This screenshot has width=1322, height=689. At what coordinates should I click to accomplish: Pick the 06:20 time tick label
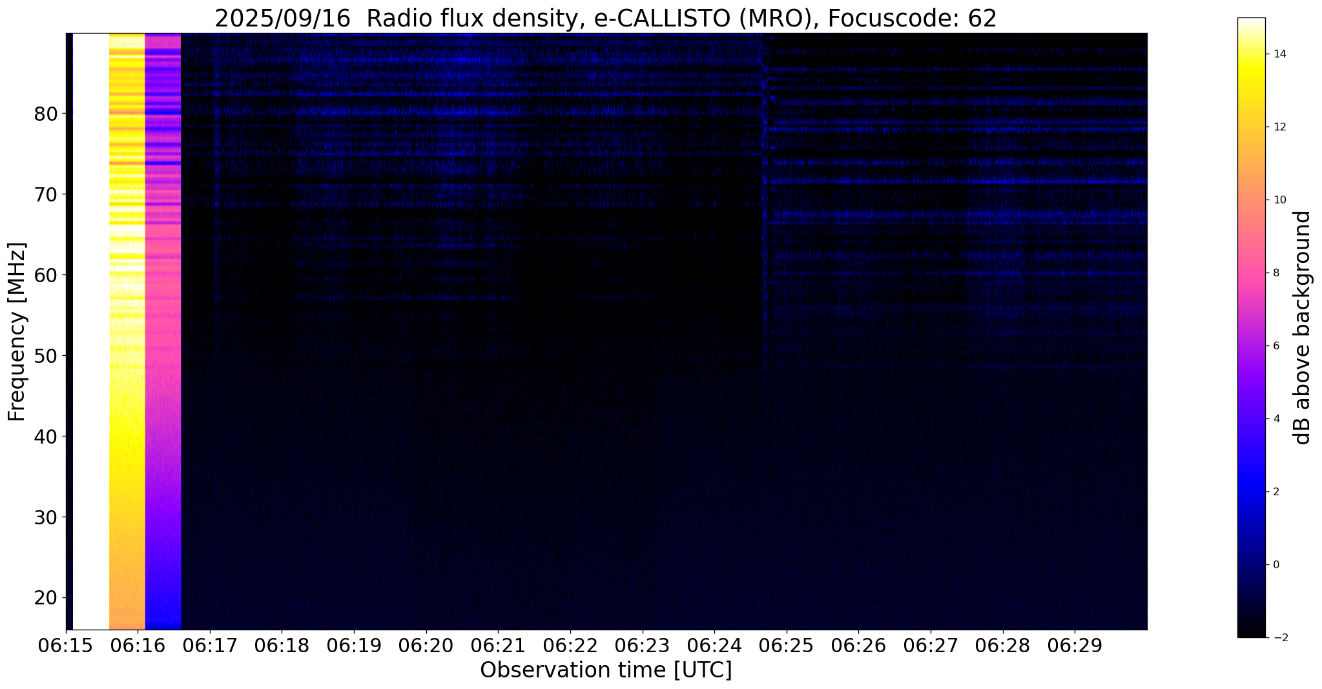(x=426, y=646)
